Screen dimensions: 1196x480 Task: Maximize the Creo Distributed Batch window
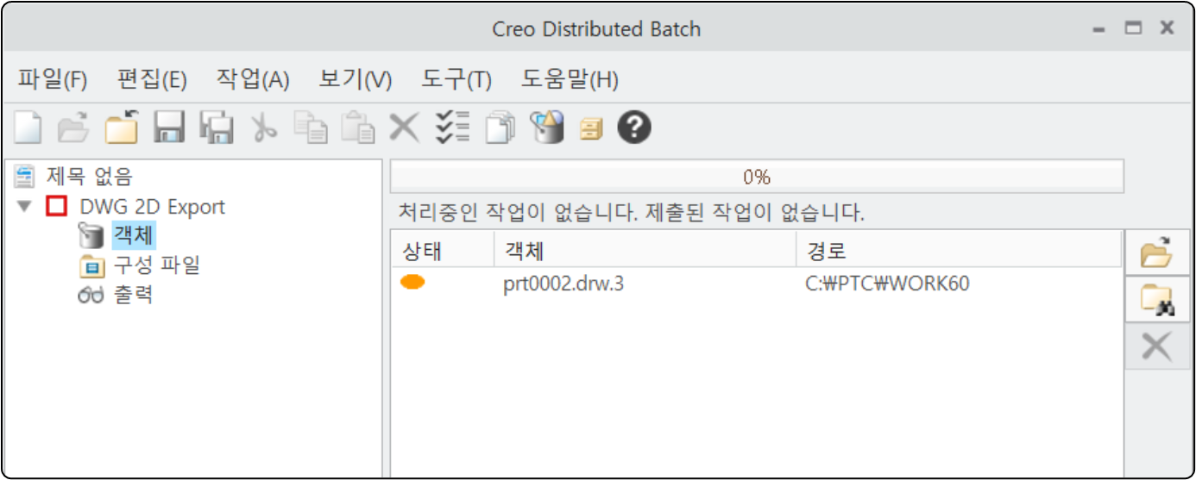(1133, 28)
